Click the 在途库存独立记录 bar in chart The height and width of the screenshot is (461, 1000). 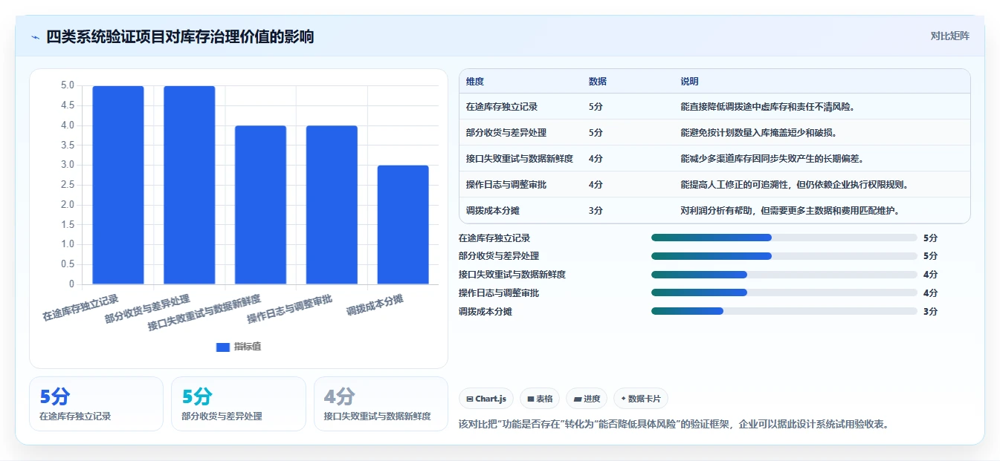tap(118, 185)
